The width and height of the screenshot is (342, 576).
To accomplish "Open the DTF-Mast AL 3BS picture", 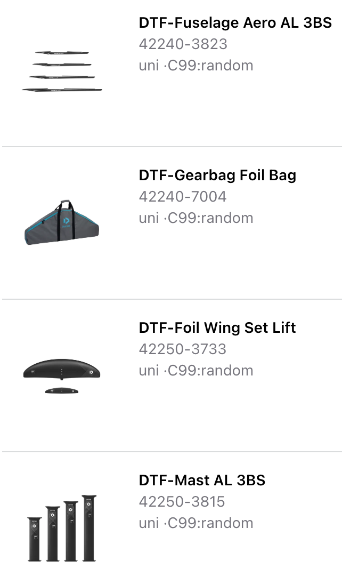I will pyautogui.click(x=62, y=528).
